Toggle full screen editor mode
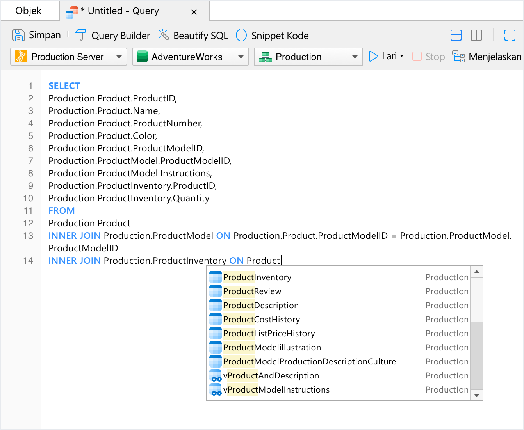Image resolution: width=524 pixels, height=430 pixels. [510, 35]
